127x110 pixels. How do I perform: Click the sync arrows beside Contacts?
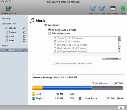[24, 32]
